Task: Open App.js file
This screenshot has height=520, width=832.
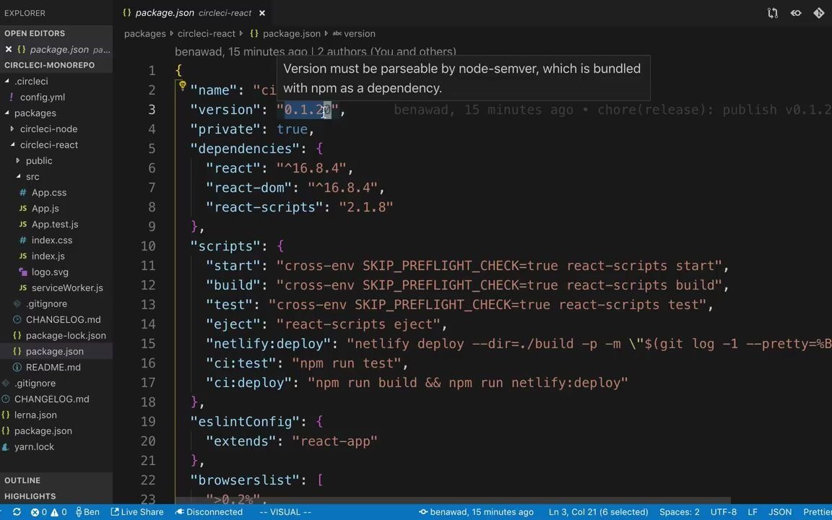Action: (45, 209)
